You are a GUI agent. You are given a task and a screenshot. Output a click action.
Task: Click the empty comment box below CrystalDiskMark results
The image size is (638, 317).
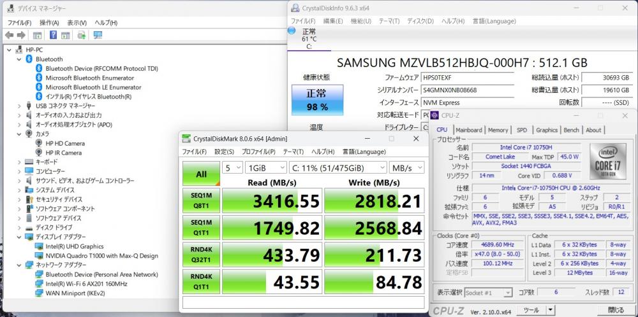pos(303,303)
